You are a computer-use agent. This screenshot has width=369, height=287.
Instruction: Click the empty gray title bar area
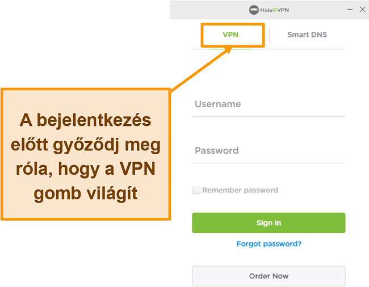click(207, 10)
